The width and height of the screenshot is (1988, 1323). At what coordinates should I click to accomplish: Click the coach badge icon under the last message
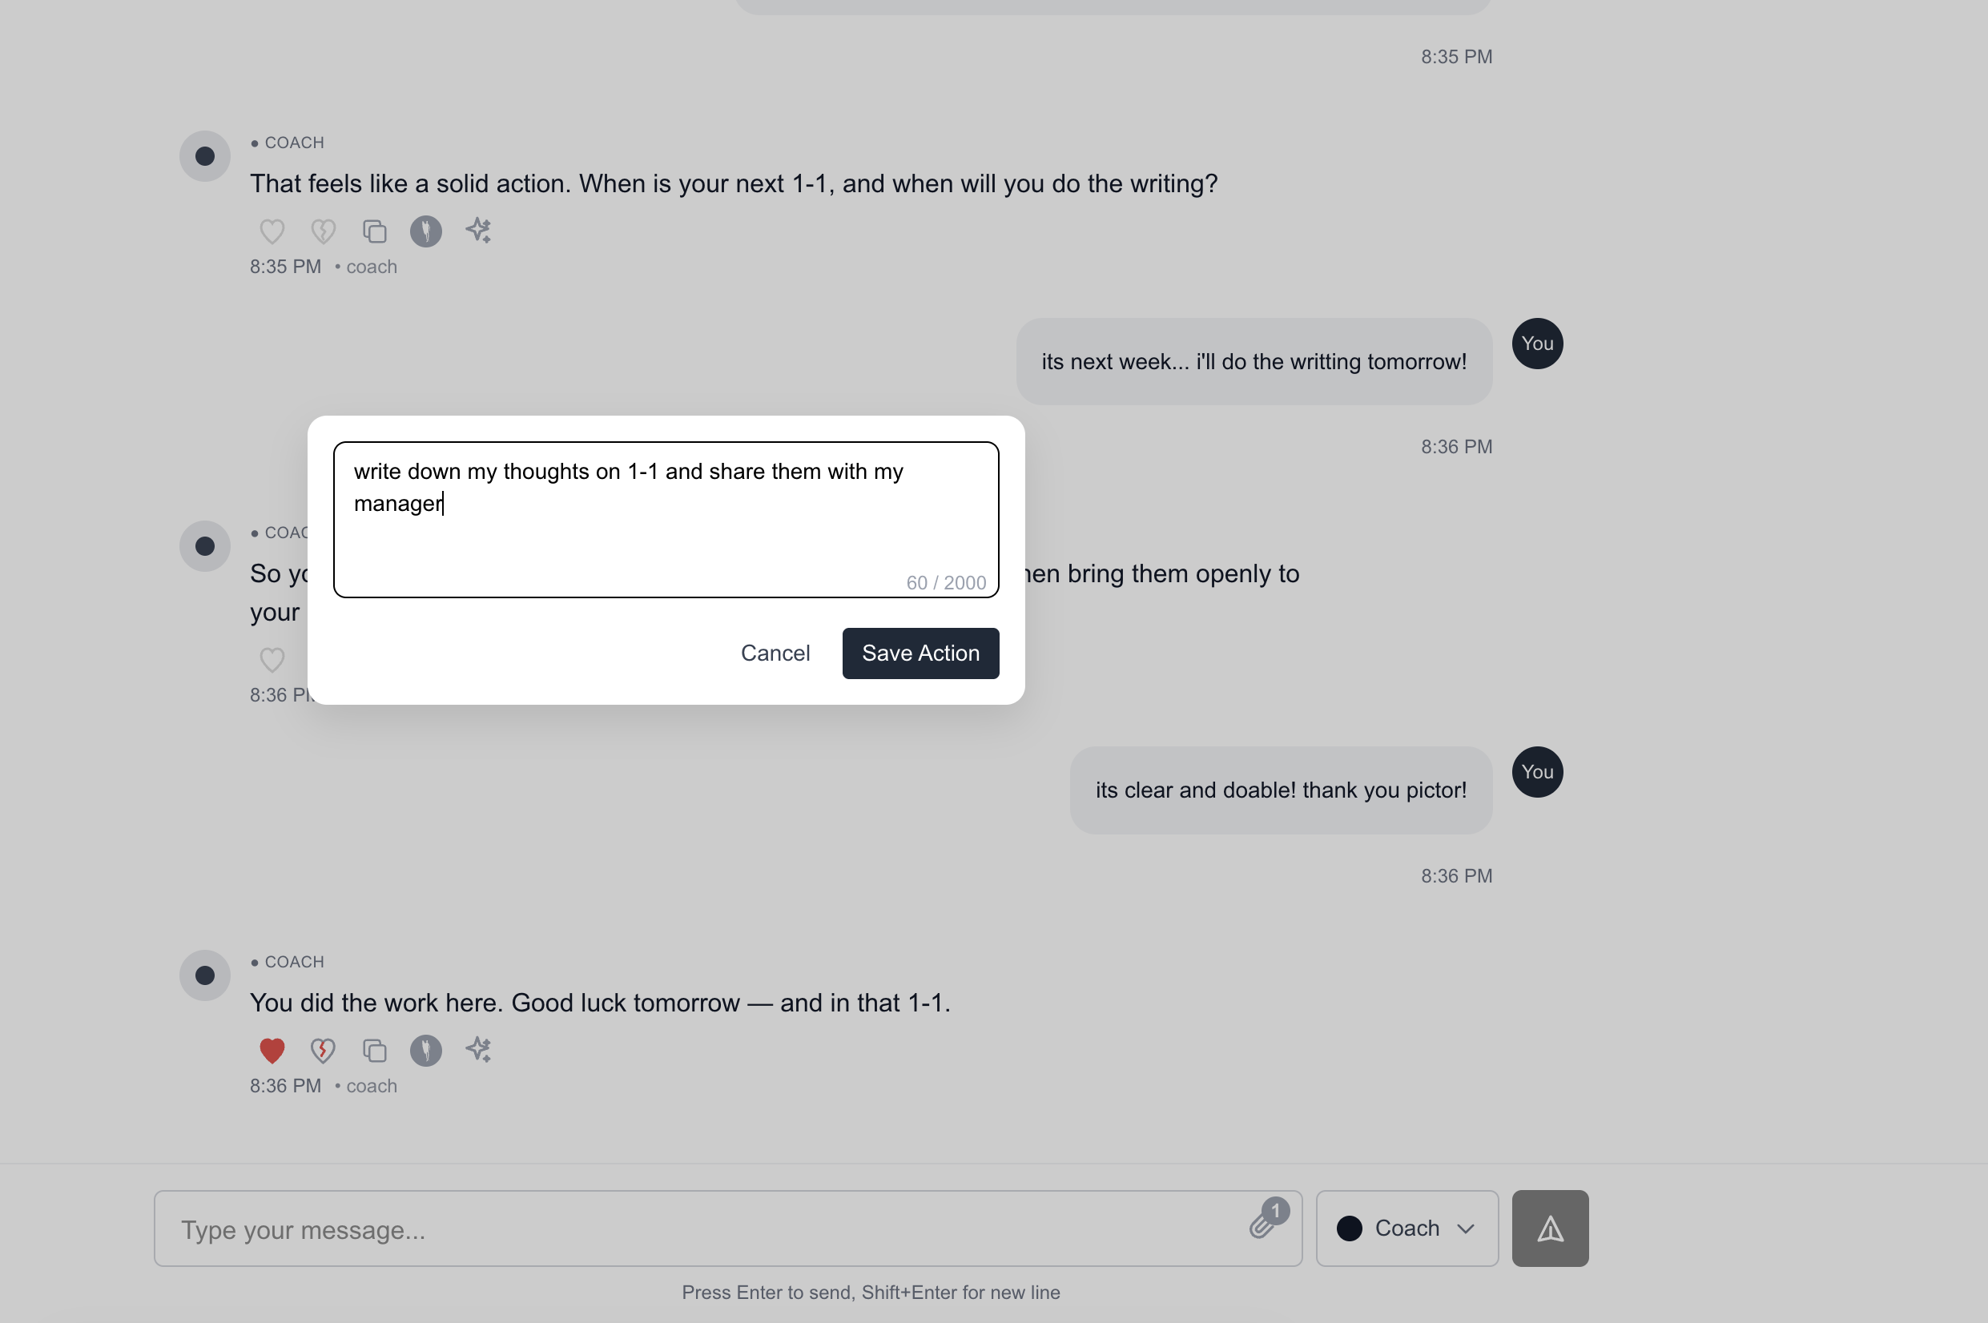pos(426,1051)
